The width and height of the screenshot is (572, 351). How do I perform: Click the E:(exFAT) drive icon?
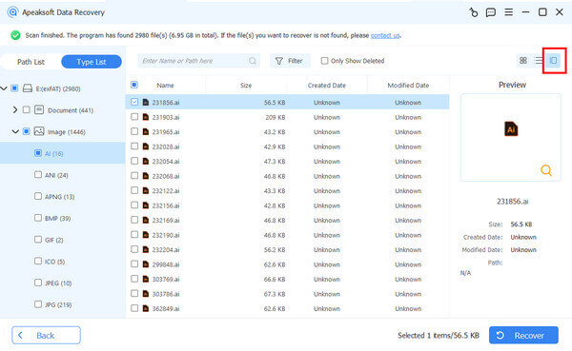28,88
